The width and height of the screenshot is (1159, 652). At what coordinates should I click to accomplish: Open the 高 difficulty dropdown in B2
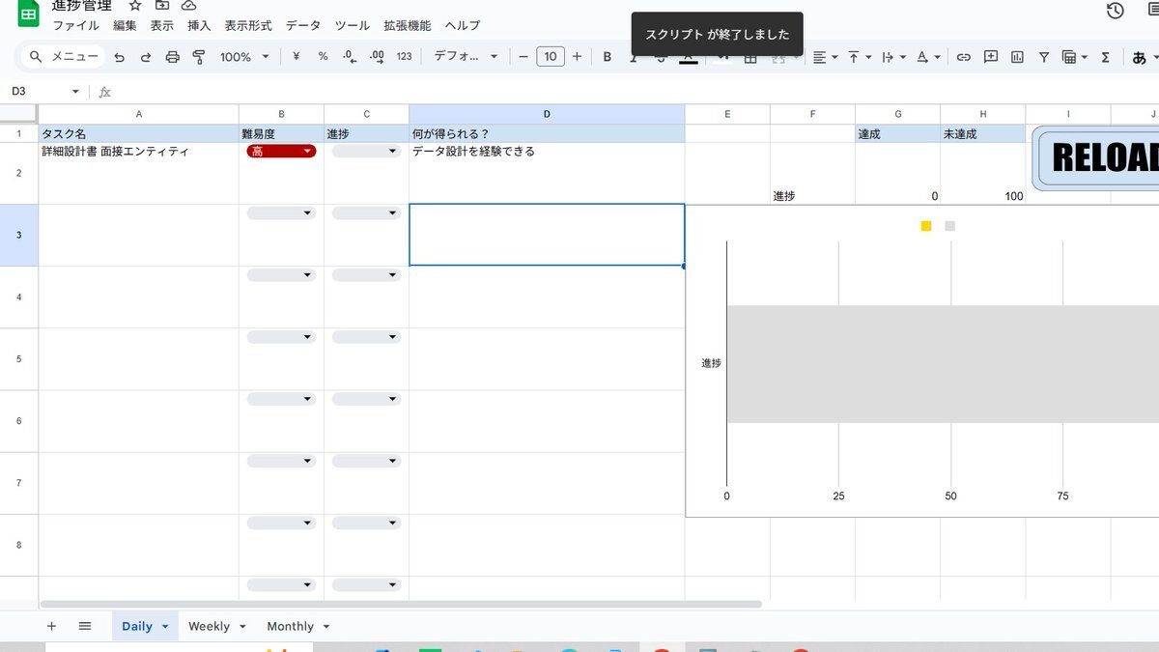click(x=307, y=152)
